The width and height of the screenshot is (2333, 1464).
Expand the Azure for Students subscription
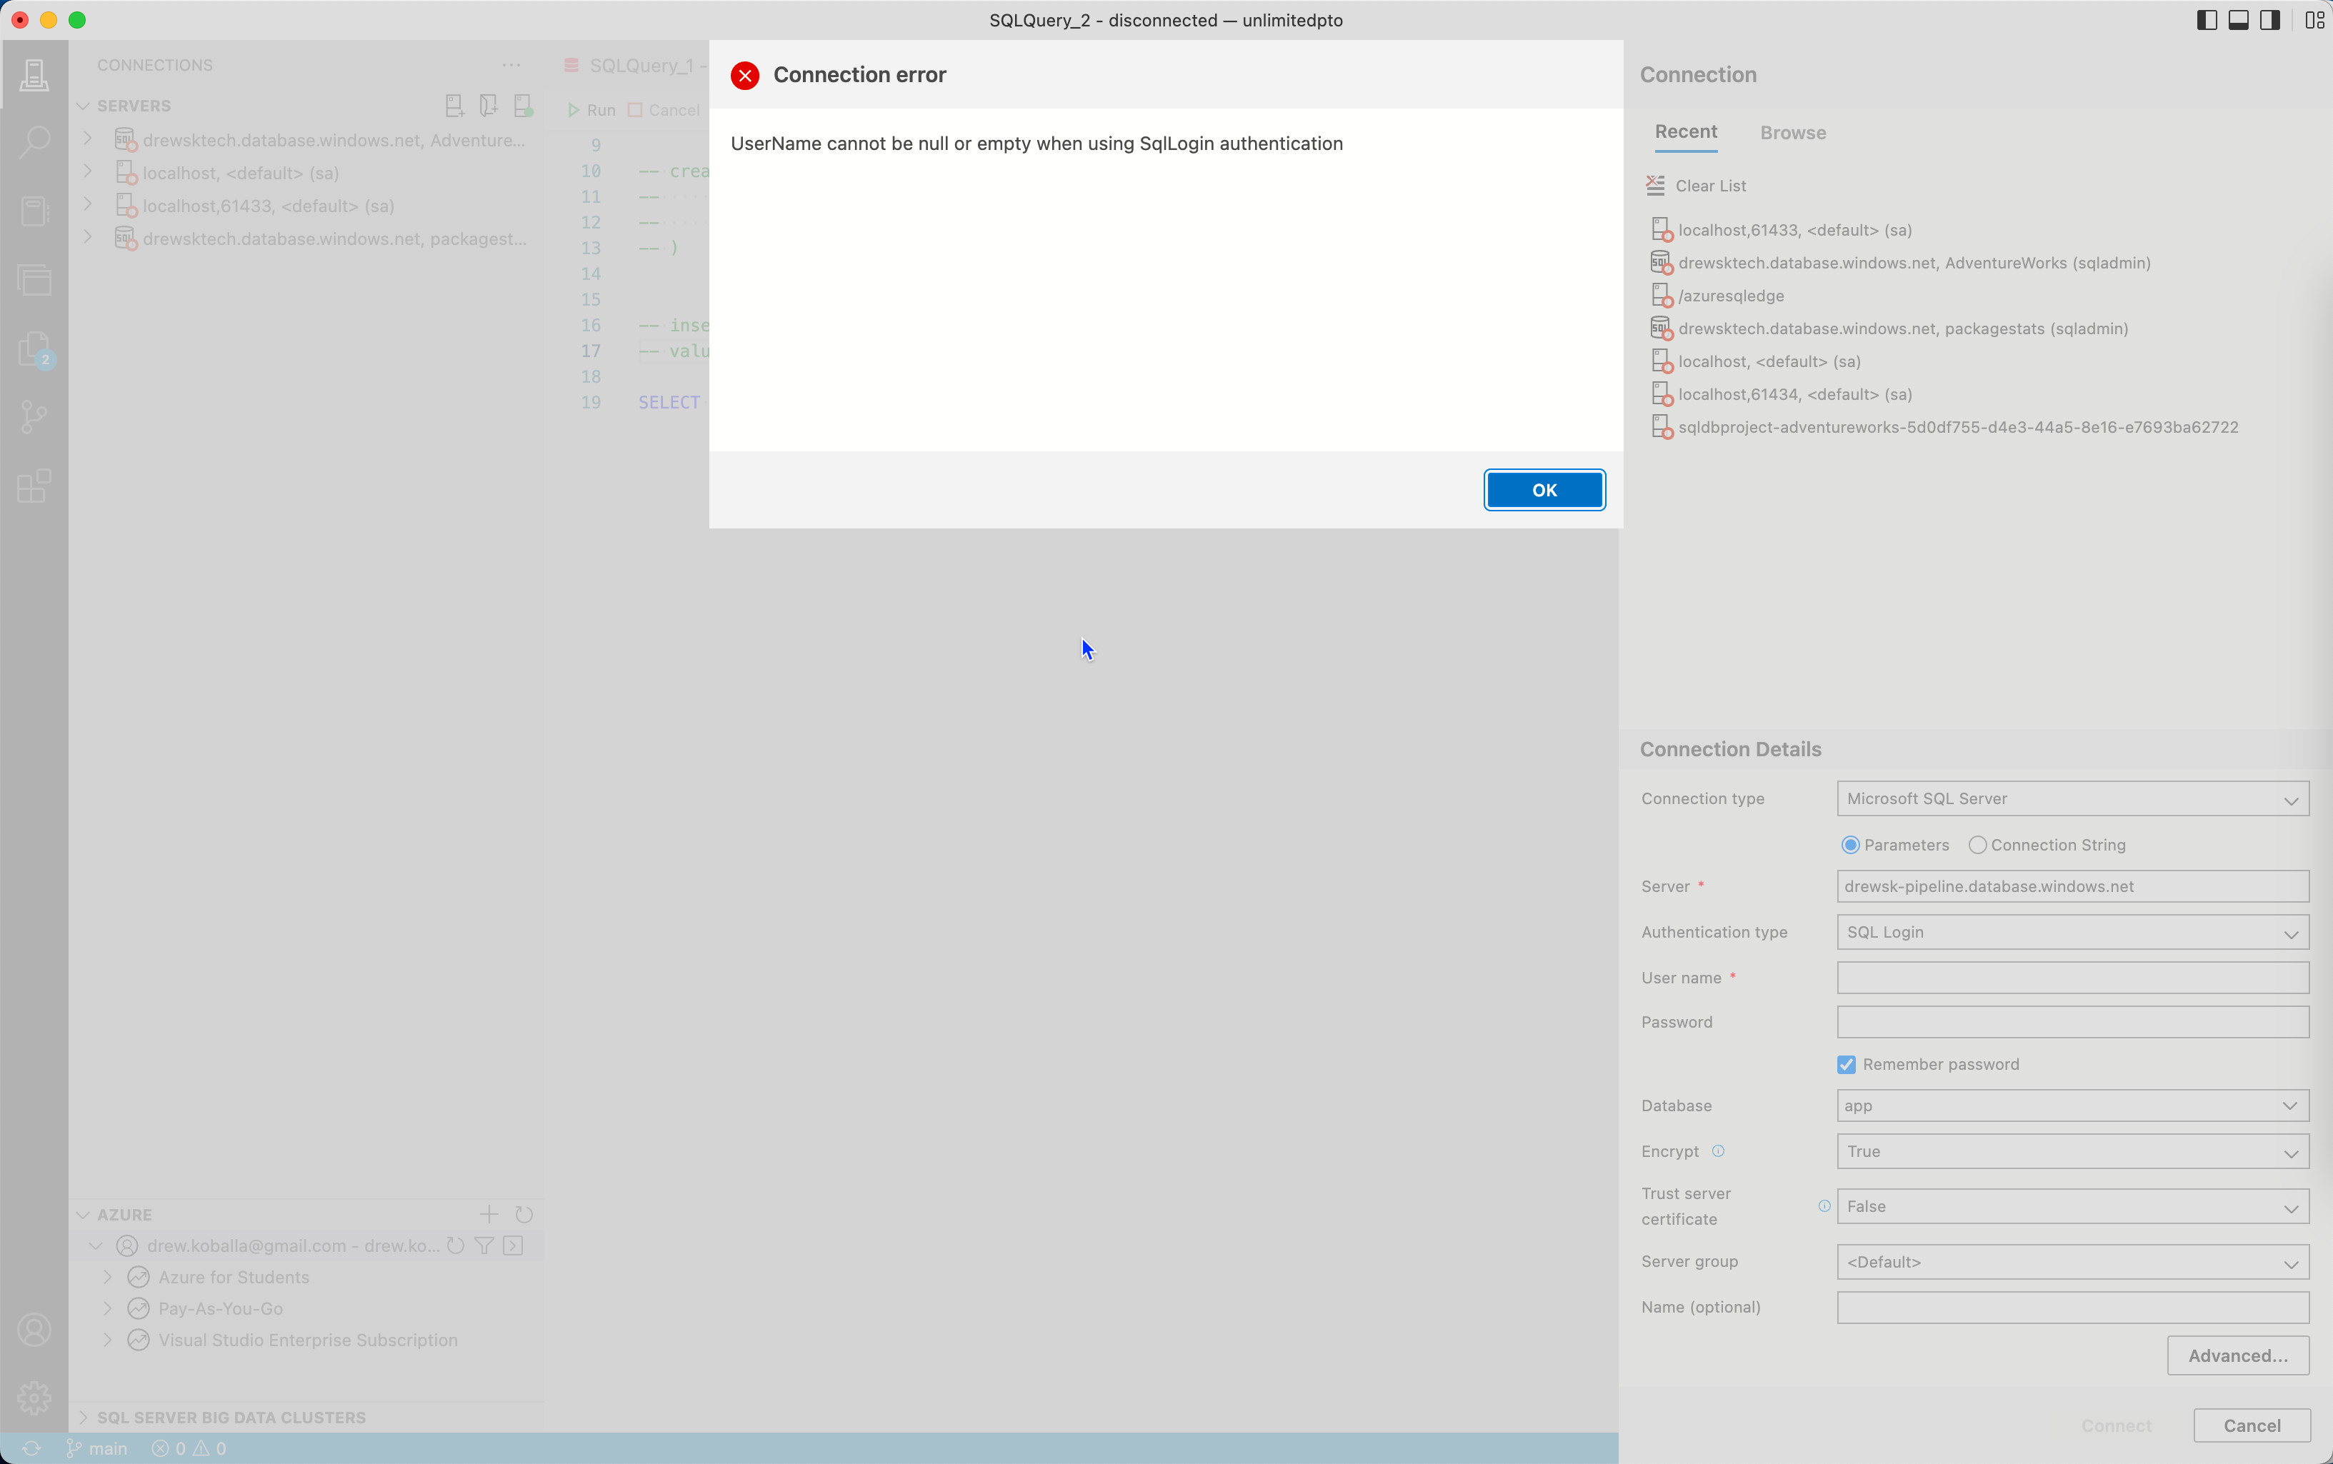point(107,1276)
